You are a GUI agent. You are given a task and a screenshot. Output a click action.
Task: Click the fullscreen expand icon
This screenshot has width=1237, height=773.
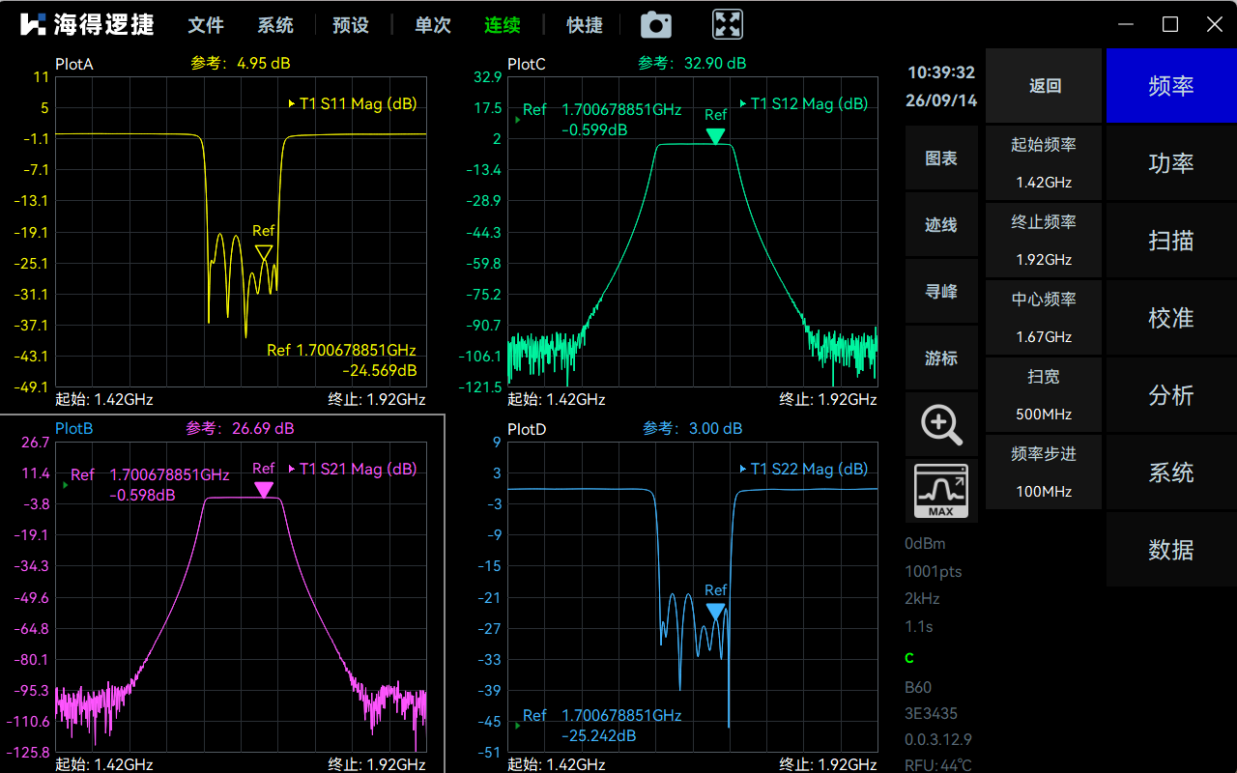(x=728, y=24)
